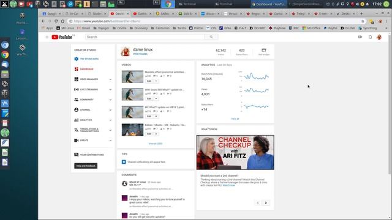Switch to SimpleScreenRecorder window in taskbar
392x220 pixels.
point(306,4)
